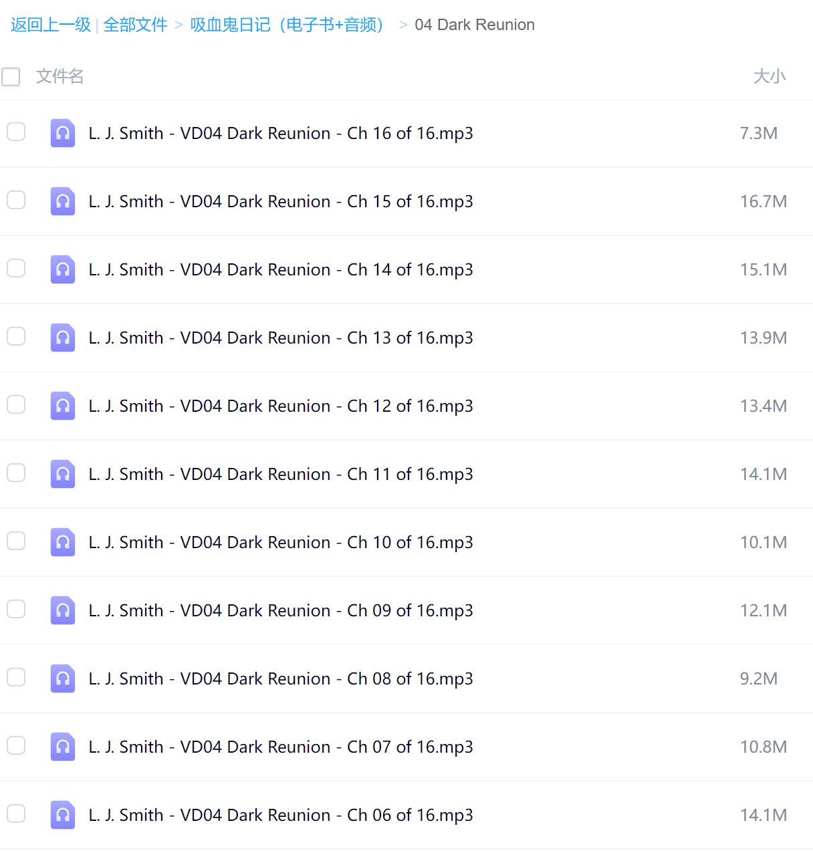Image resolution: width=813 pixels, height=865 pixels.
Task: Tick the checkbox for Ch 09 of 16.mp3
Action: [x=16, y=609]
